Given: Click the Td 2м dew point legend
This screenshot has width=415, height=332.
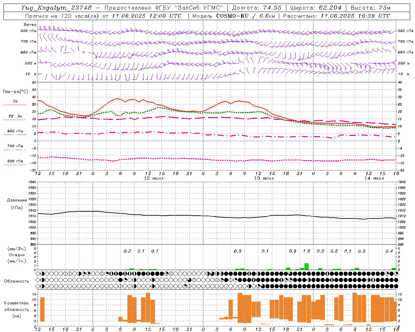Looking at the screenshot, I should click(x=15, y=116).
